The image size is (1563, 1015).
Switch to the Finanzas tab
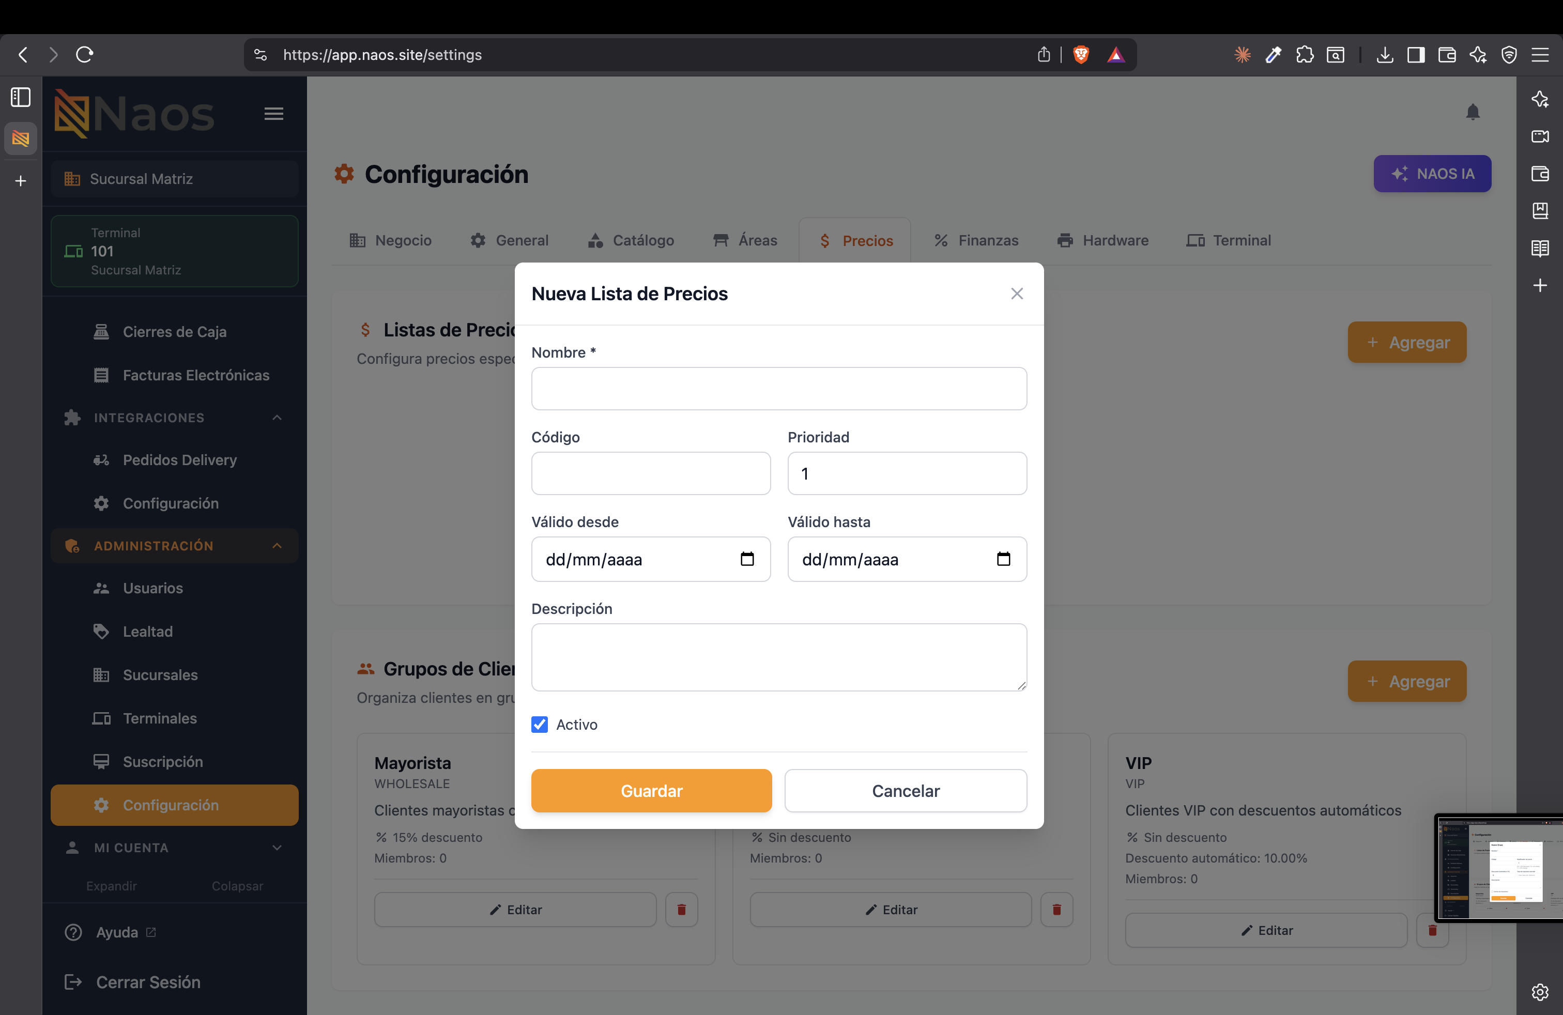pos(976,240)
